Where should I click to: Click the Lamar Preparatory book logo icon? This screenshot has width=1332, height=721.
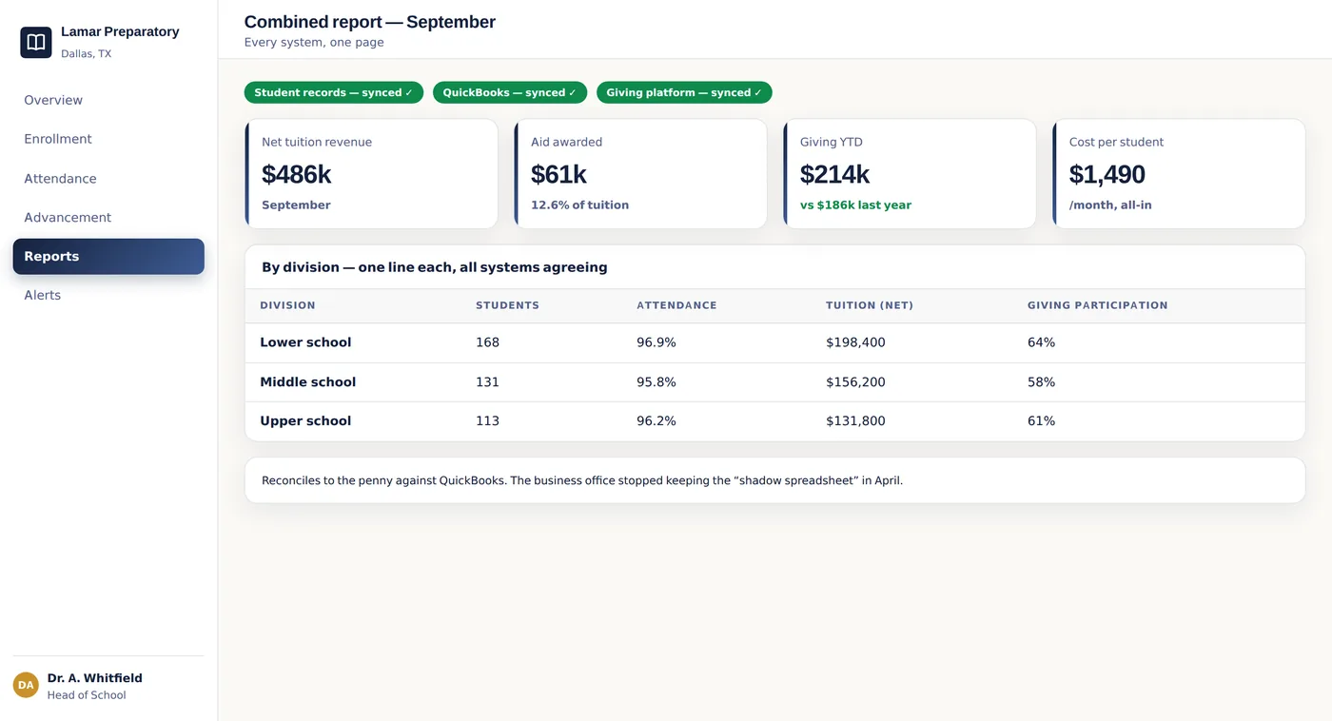(x=36, y=42)
